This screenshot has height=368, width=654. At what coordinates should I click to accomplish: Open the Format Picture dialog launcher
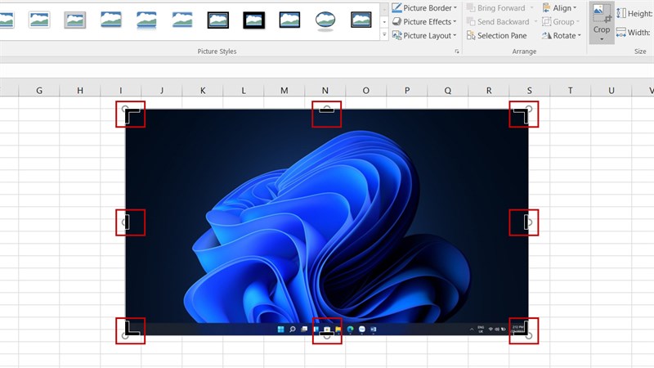(x=457, y=52)
